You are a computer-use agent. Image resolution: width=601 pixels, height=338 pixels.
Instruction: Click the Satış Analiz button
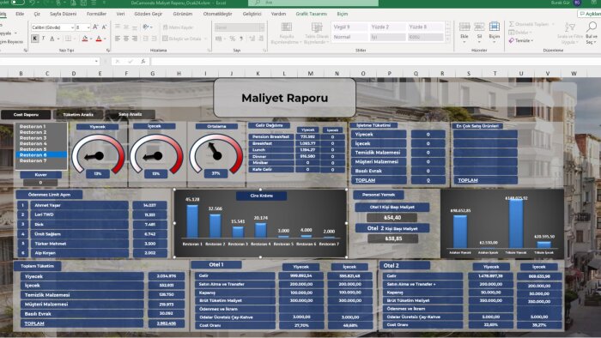click(x=130, y=114)
